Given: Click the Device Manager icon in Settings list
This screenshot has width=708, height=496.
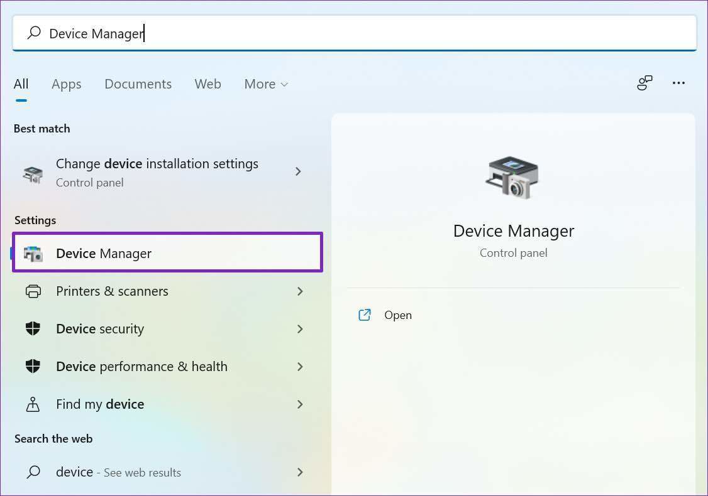Looking at the screenshot, I should (x=33, y=254).
